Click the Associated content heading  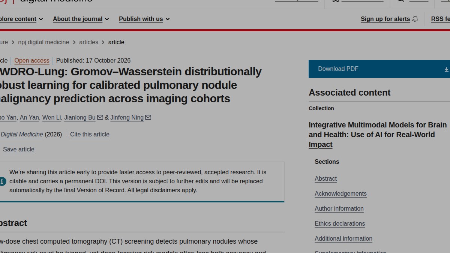[x=349, y=93]
